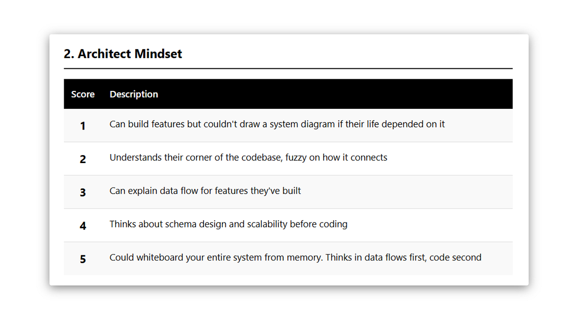This screenshot has width=567, height=312.
Task: Select score number 4 cell
Action: coord(83,226)
